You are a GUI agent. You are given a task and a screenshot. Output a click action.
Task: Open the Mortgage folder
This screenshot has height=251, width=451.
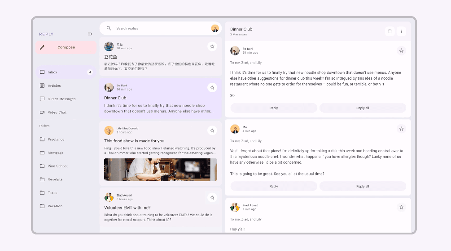pos(66,153)
